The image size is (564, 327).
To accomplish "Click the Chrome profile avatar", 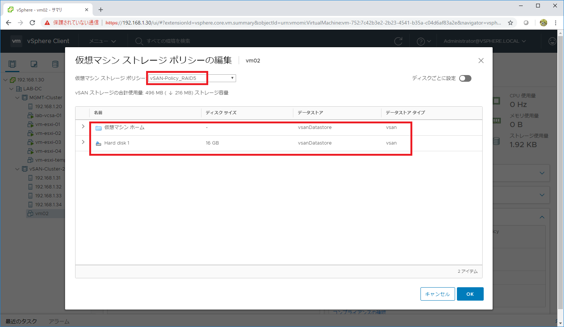I will click(543, 23).
